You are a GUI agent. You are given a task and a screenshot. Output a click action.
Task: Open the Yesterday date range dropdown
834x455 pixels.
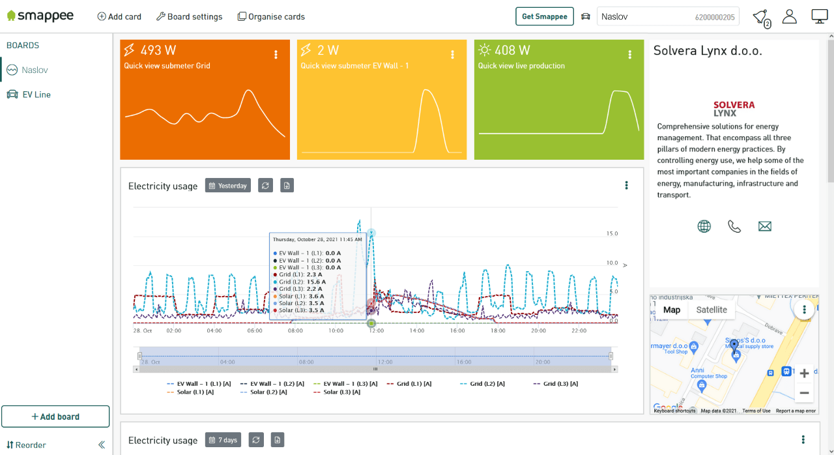coord(227,186)
